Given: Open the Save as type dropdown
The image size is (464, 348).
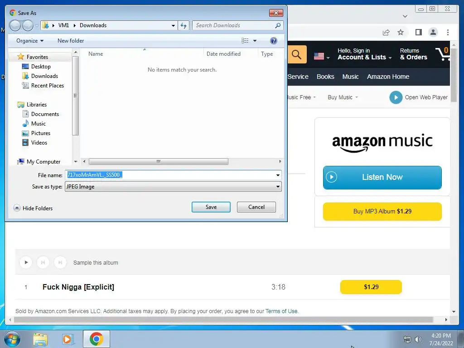Looking at the screenshot, I should (173, 186).
